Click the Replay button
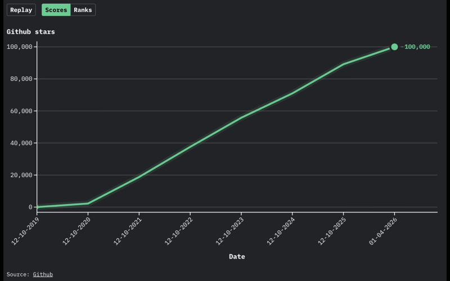 21,10
